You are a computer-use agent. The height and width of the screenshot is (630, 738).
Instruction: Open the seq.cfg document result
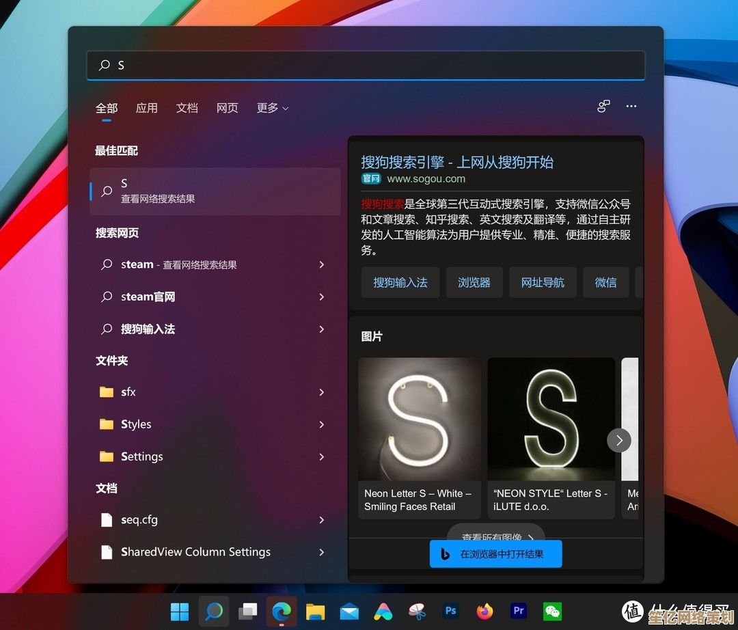pyautogui.click(x=215, y=520)
